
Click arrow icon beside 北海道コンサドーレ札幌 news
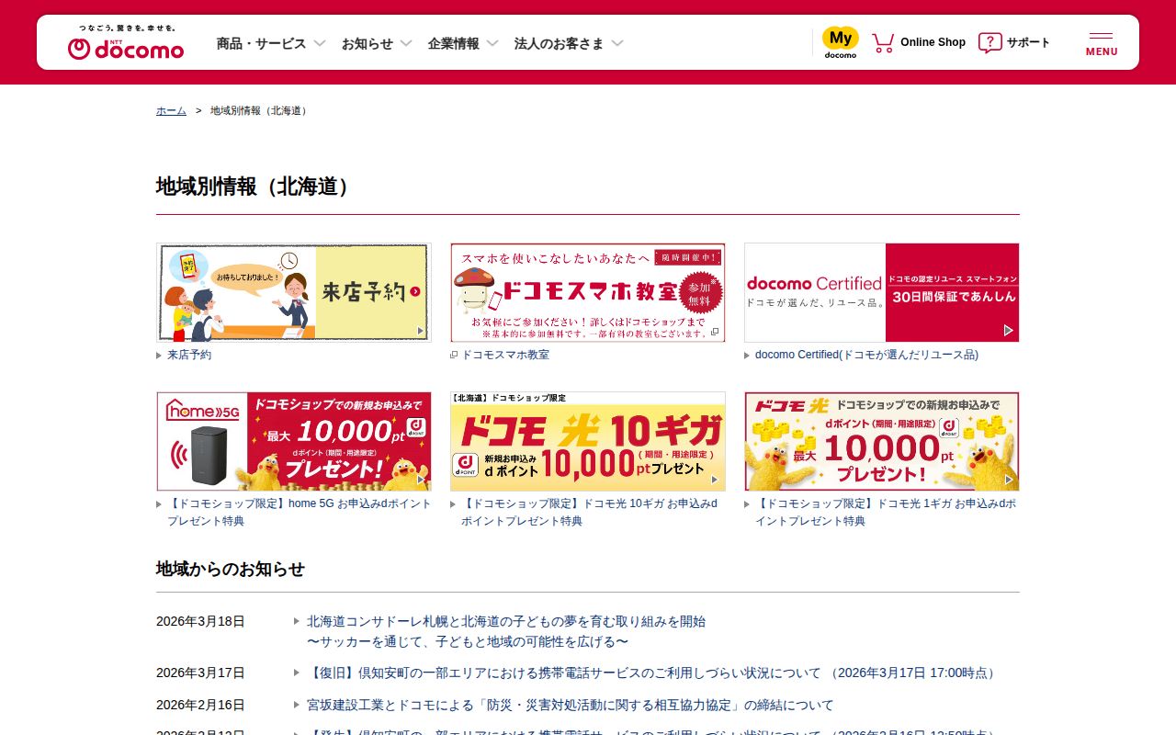click(297, 621)
